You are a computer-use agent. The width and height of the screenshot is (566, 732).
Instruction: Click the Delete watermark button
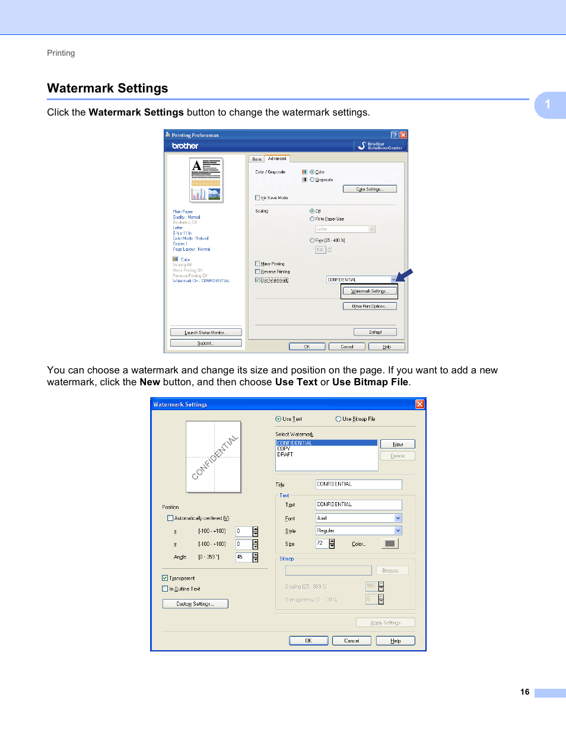398,456
